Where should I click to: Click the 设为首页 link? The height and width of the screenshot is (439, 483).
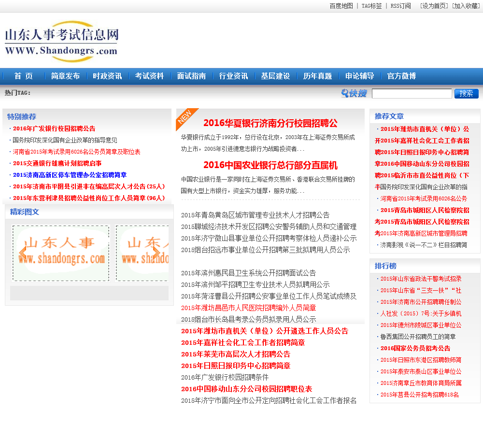(434, 6)
